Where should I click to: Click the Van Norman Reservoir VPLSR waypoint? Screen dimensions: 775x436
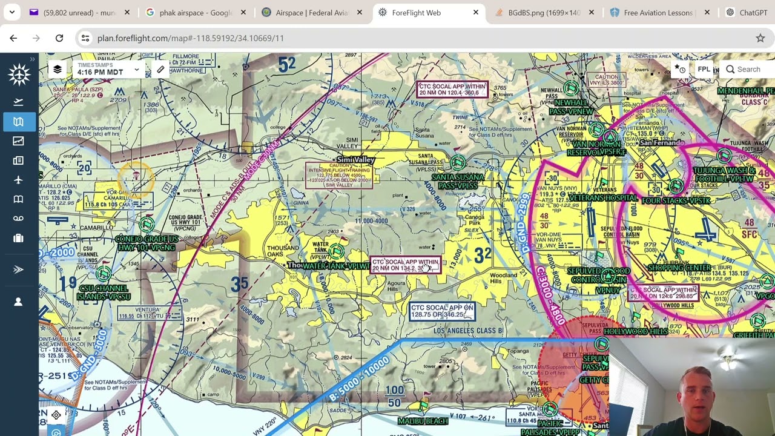point(597,130)
